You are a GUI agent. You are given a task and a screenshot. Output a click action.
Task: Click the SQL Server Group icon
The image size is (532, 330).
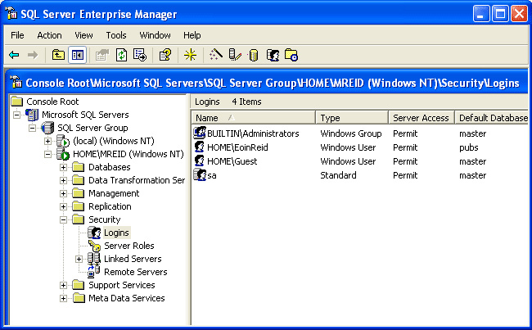coord(47,128)
